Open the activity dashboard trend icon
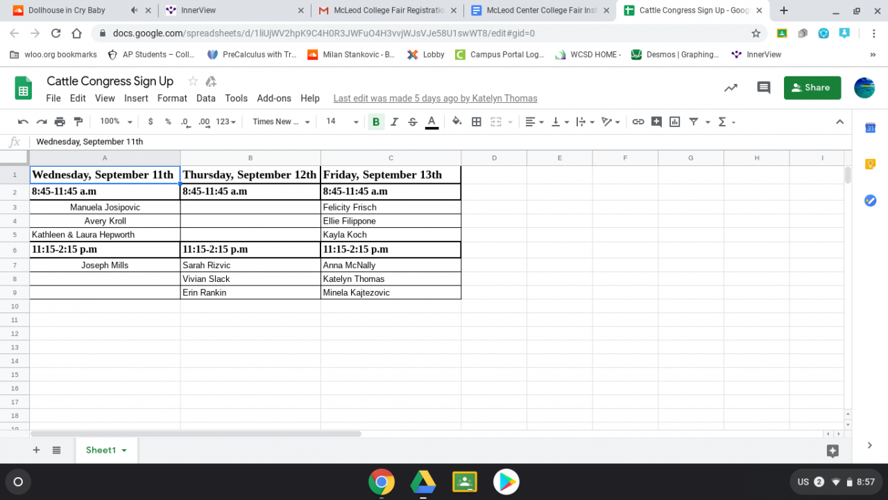 (731, 87)
